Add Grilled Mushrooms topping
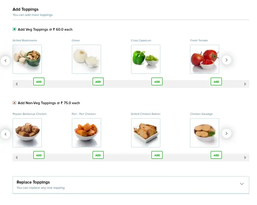The height and width of the screenshot is (205, 257). (x=39, y=82)
